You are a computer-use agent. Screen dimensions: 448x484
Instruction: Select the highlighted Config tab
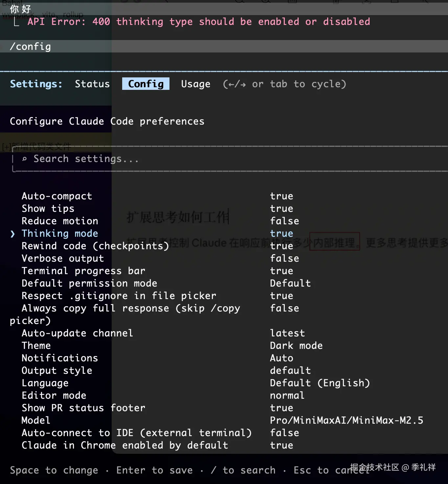146,84
